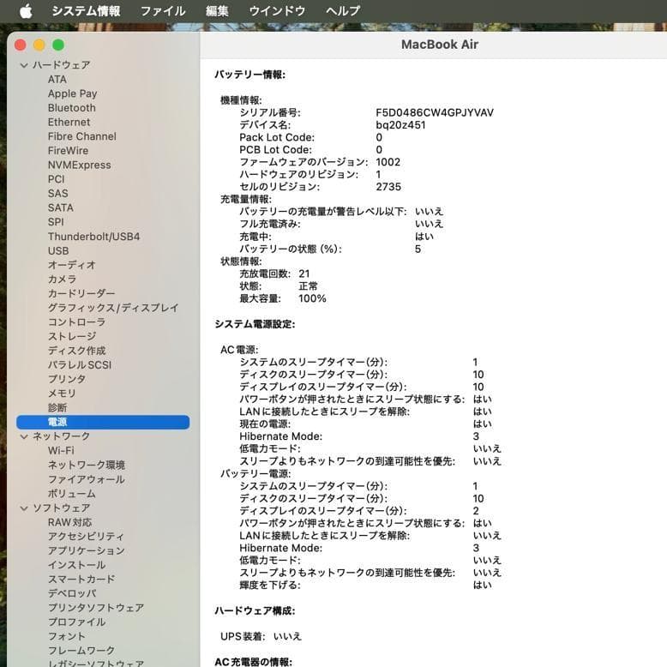Screen dimensions: 667x667
Task: Select PCI in the sidebar
Action: (56, 179)
